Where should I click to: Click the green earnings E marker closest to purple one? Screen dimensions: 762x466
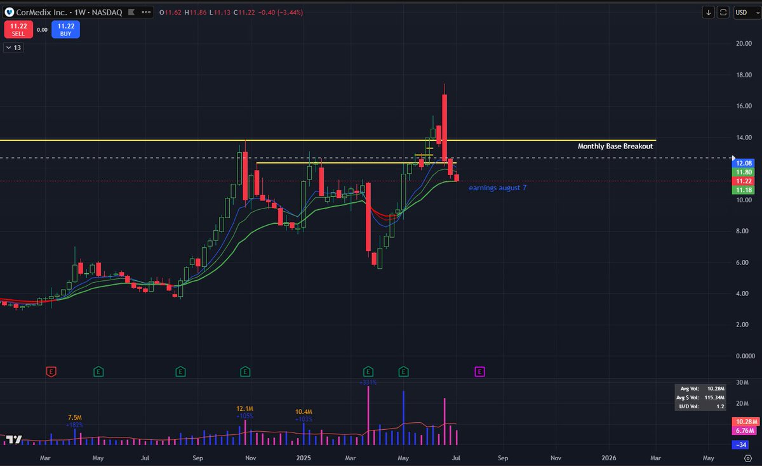403,370
